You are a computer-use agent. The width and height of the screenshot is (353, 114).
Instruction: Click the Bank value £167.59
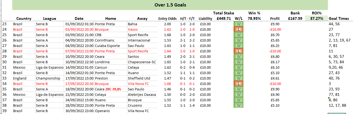click(295, 18)
